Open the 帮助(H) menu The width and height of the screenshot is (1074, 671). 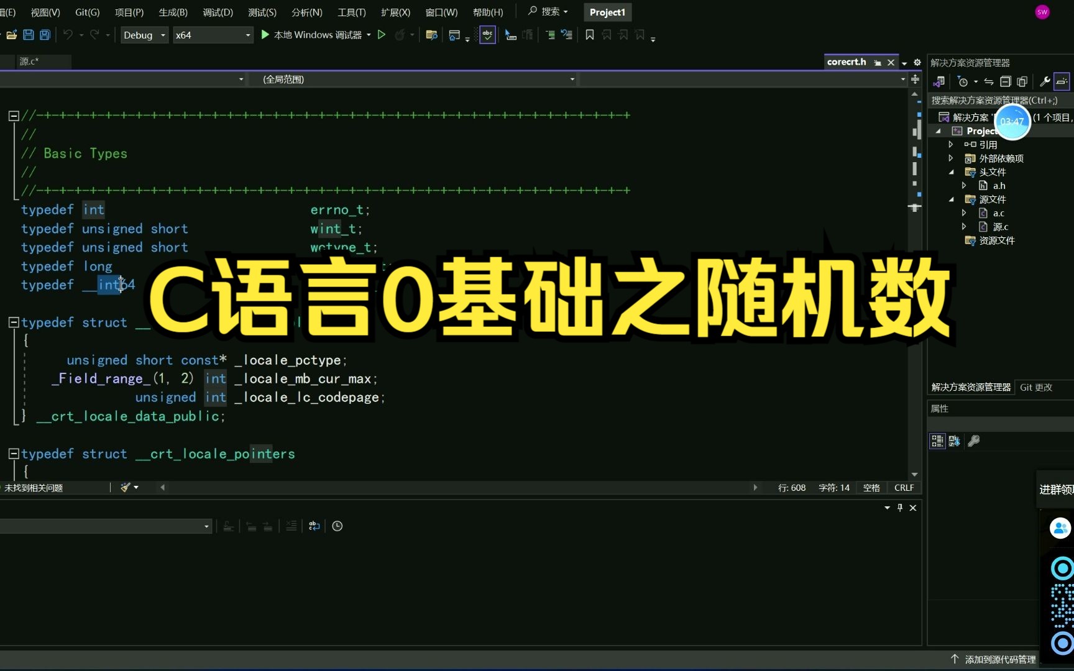click(488, 12)
